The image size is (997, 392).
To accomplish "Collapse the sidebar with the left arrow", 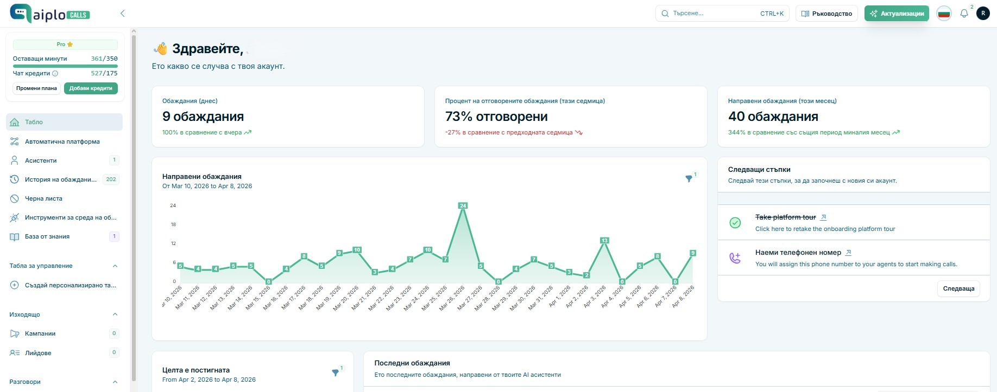I will [x=122, y=14].
